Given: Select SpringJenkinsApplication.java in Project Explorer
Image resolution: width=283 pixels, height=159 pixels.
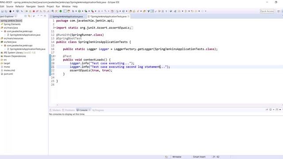Looking at the screenshot, I should [25, 35].
